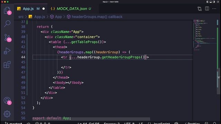Change line endings via LF entry

pyautogui.click(x=141, y=123)
